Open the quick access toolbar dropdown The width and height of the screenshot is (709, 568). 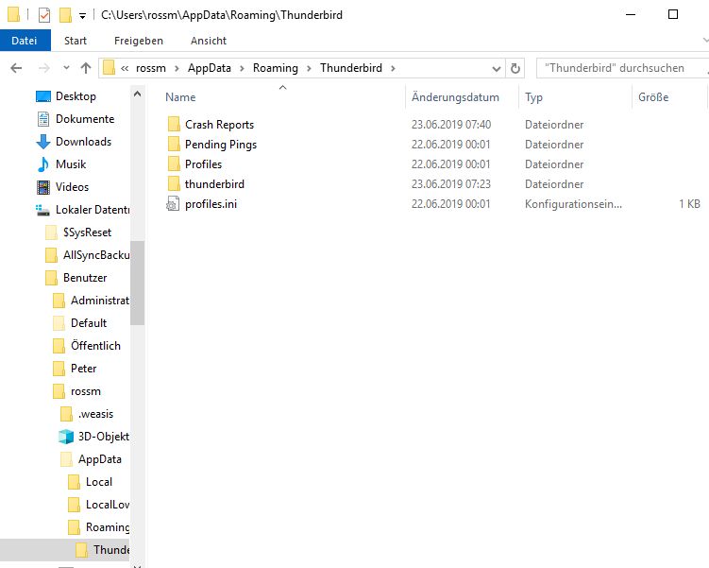(x=82, y=16)
